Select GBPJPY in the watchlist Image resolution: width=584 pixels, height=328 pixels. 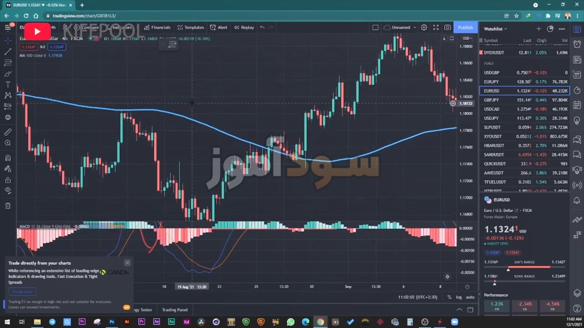[524, 100]
